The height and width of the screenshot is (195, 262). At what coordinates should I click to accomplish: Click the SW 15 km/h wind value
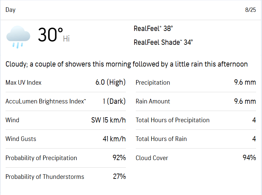click(x=108, y=120)
